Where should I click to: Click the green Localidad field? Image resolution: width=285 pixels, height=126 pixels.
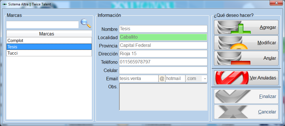[x=163, y=37]
